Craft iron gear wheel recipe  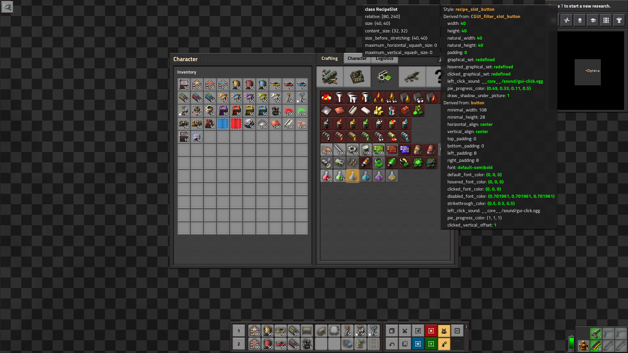353,150
